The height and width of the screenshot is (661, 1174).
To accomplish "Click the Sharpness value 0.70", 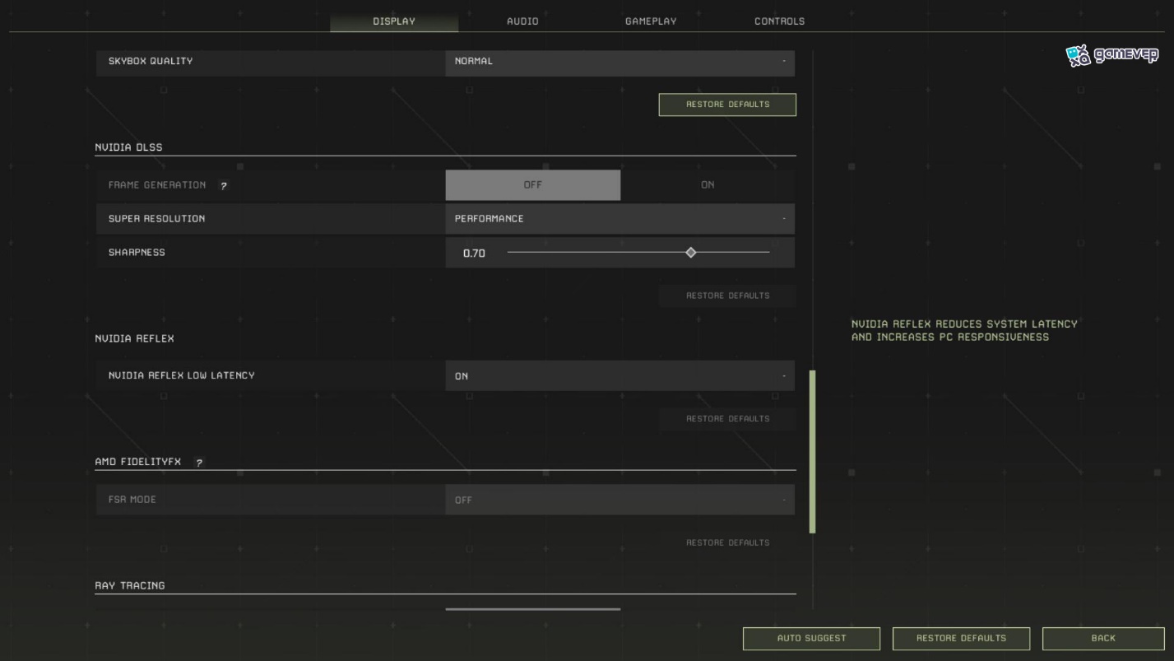I will pos(474,254).
